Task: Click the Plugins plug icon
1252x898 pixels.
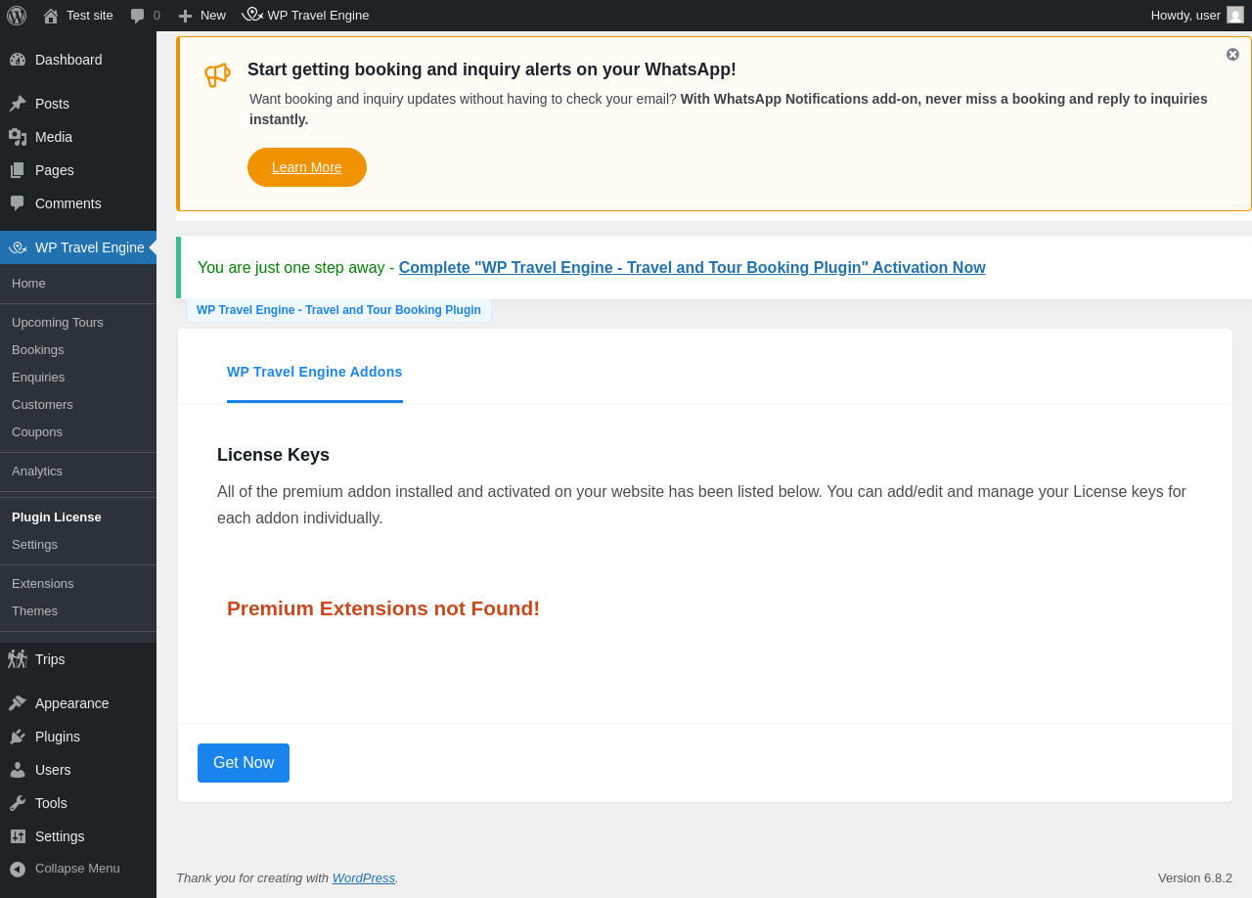Action: (x=18, y=737)
